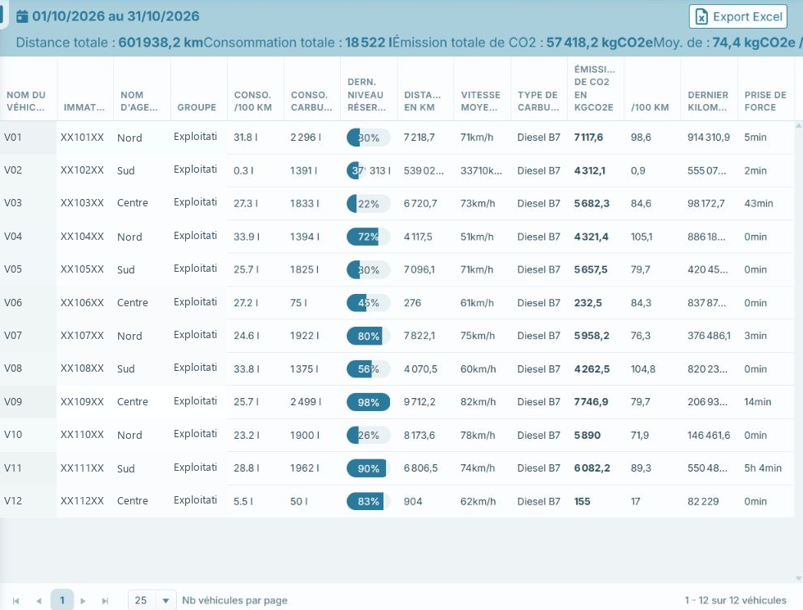Select vehicle name V01
Screen dimensions: 803x610
point(13,138)
